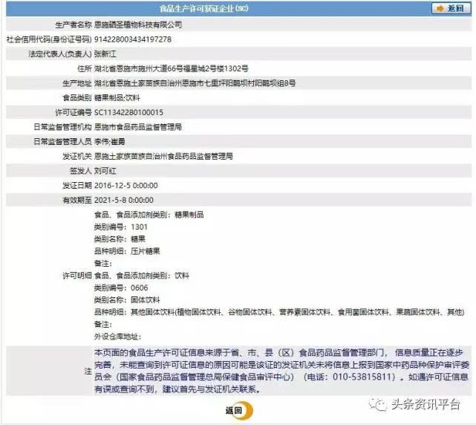
Task: Click the food category value 糖果制品;饮料
Action: click(x=117, y=97)
